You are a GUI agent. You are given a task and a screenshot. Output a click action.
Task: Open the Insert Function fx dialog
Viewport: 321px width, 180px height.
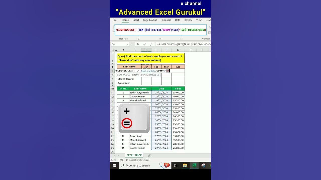(151, 44)
